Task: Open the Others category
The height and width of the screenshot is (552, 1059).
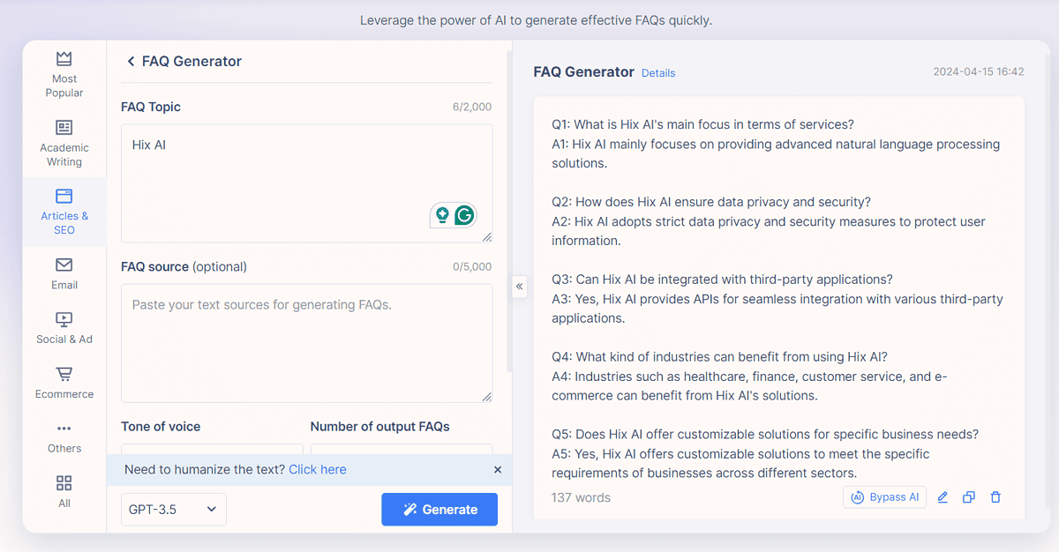Action: click(x=64, y=436)
